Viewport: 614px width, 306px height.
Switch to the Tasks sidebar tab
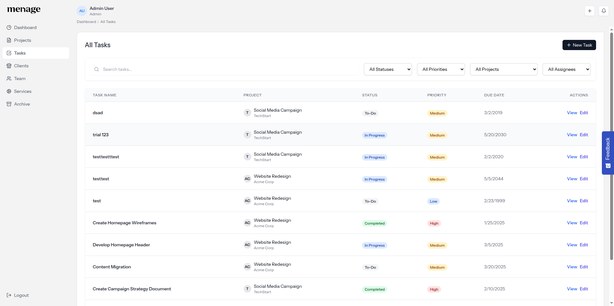click(x=20, y=53)
